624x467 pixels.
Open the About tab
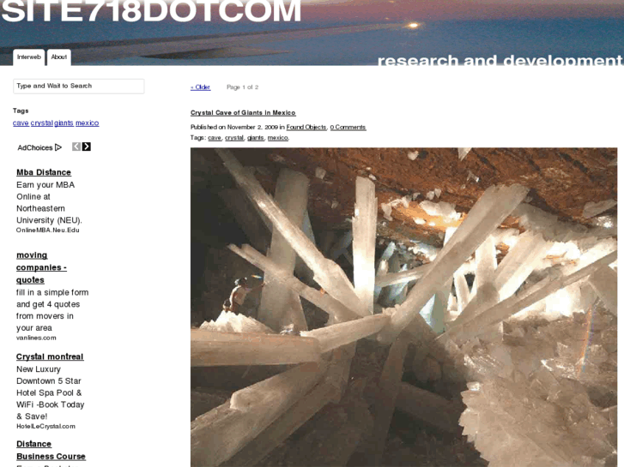(59, 57)
